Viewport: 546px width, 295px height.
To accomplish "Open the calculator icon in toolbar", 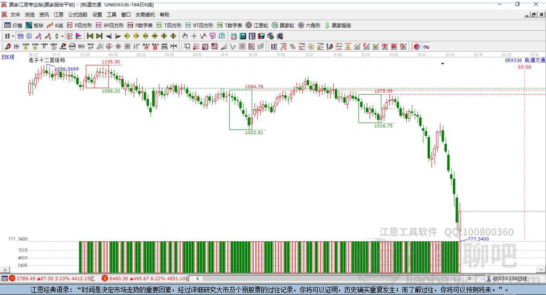I will (x=243, y=36).
